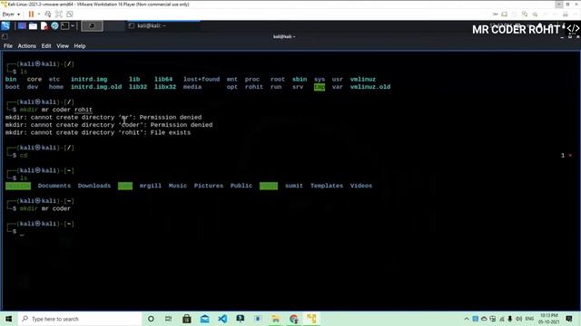
Task: Open the Mail app from the taskbar
Action: pyautogui.click(x=204, y=319)
